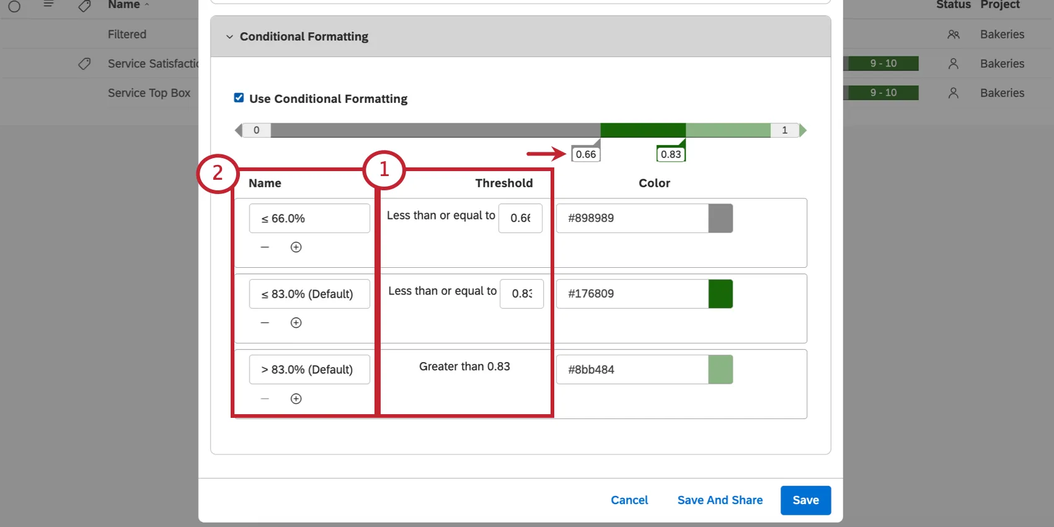Edit the ≤ 66.0% name field
The width and height of the screenshot is (1054, 527).
click(x=309, y=218)
